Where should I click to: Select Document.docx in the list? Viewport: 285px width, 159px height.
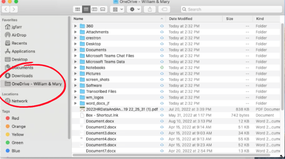tap(100, 121)
